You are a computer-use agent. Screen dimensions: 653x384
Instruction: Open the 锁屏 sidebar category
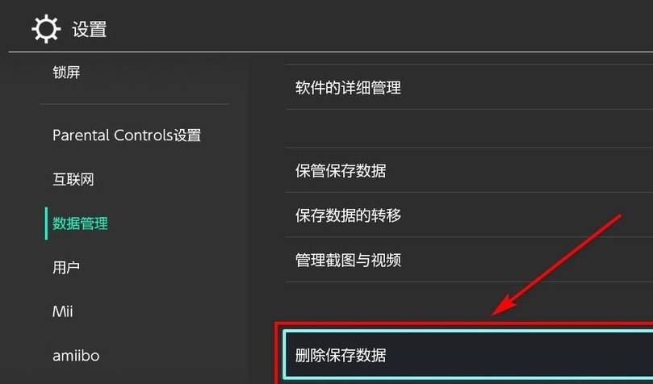[66, 73]
